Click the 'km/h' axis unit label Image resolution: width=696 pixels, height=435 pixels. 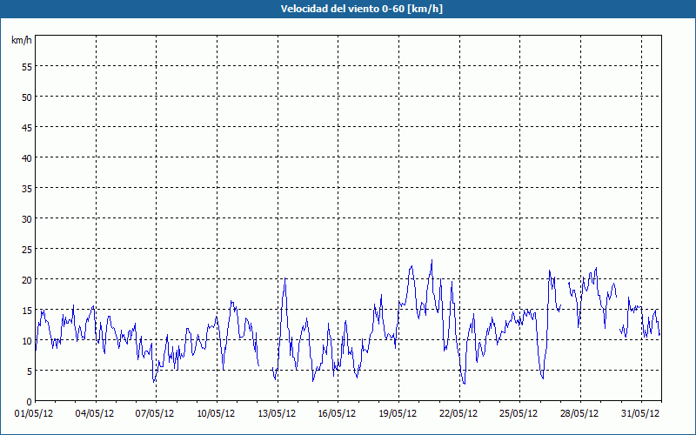click(x=21, y=40)
